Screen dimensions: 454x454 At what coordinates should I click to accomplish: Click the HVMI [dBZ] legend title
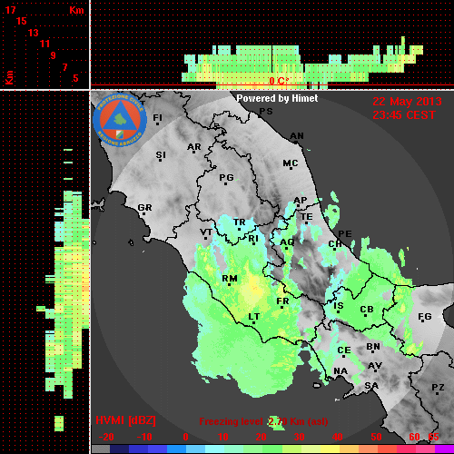pyautogui.click(x=125, y=420)
